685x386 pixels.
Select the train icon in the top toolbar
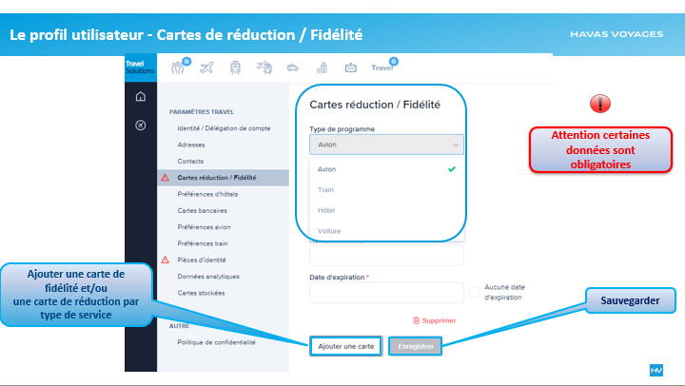[x=235, y=68]
